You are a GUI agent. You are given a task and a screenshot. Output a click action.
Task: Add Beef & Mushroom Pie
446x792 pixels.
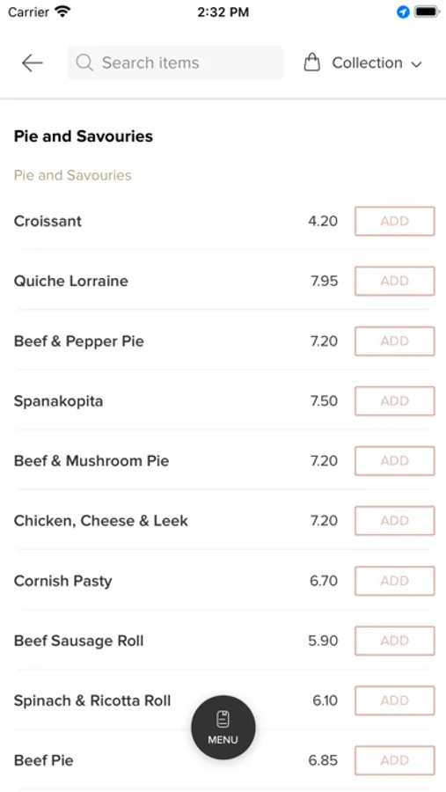click(394, 460)
